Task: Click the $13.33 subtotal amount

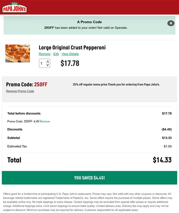Action: (167, 138)
